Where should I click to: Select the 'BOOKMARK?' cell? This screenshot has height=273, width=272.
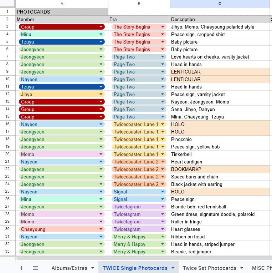(x=220, y=169)
